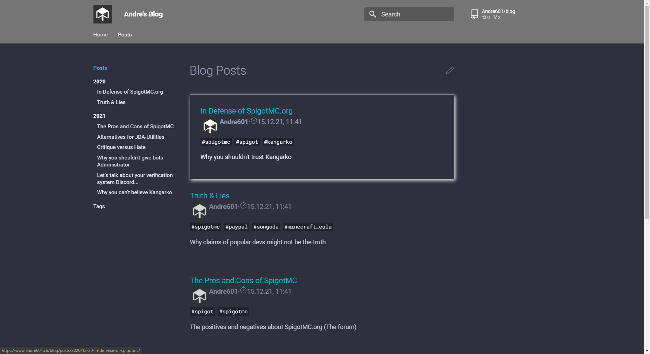The height and width of the screenshot is (354, 650).
Task: Click author avatar in Pros and Cons post
Action: tap(200, 296)
